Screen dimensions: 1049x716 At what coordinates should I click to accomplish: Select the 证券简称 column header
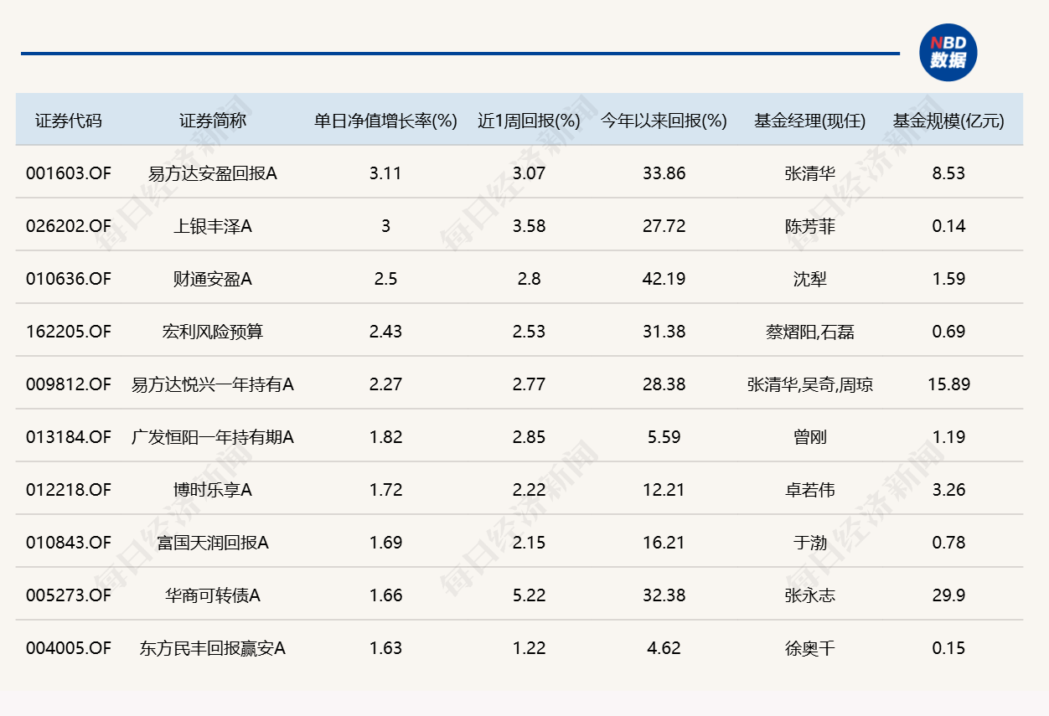tap(213, 121)
